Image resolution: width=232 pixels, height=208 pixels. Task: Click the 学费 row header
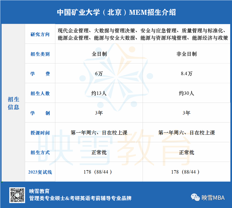[40, 74]
